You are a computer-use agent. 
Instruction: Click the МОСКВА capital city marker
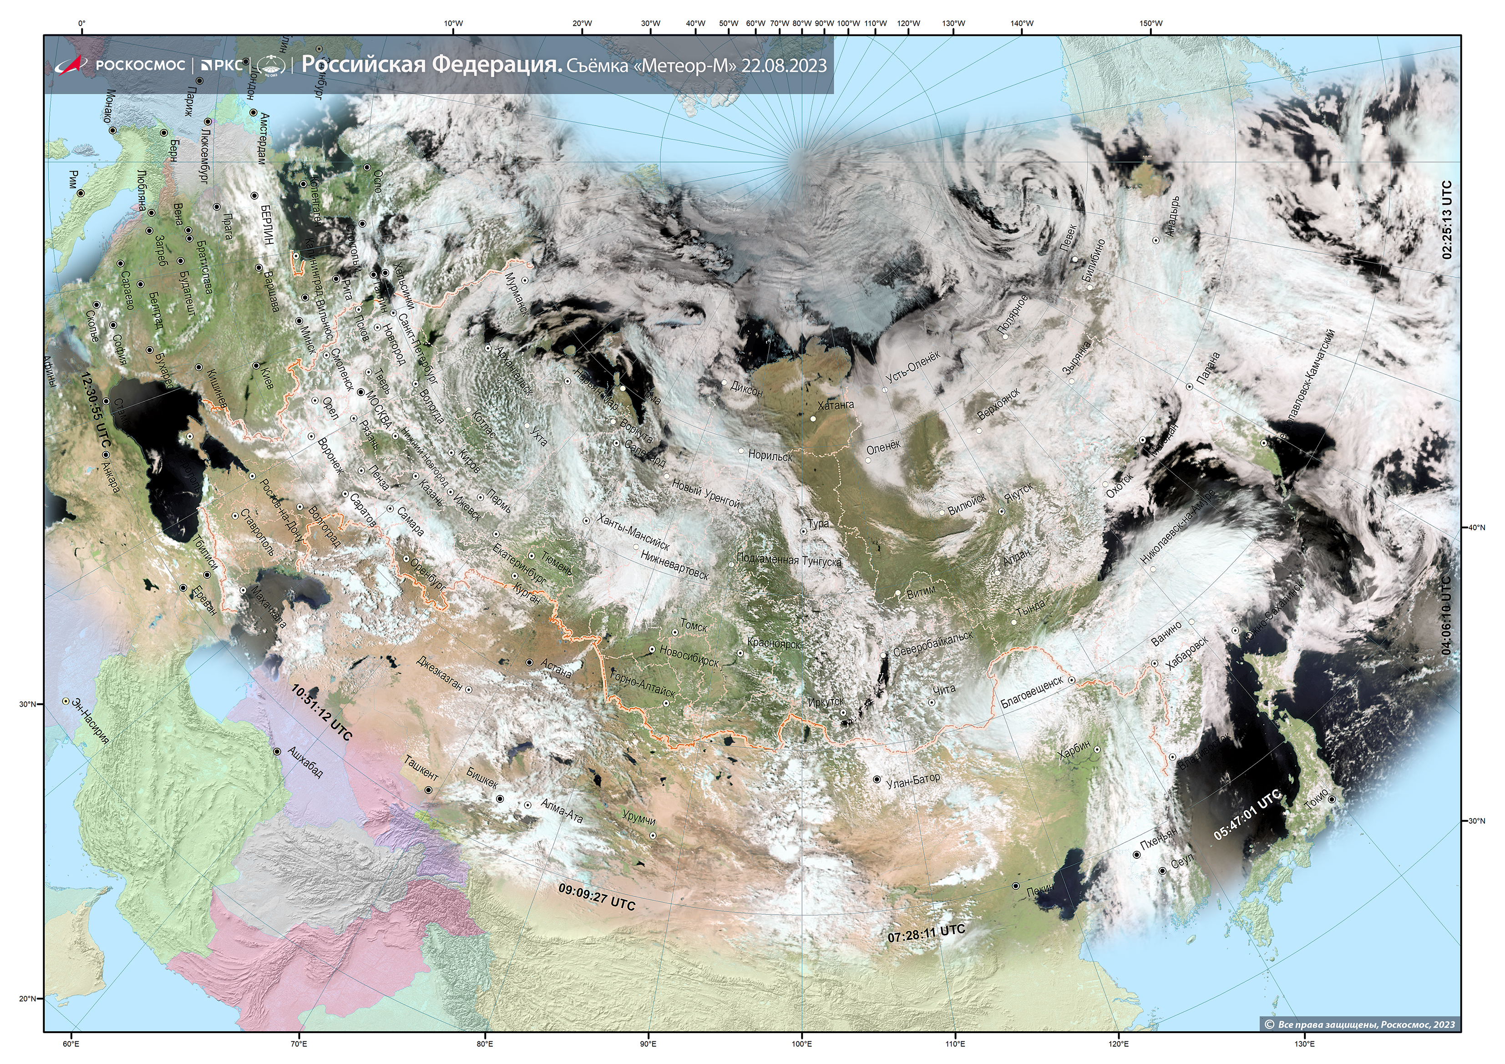360,392
